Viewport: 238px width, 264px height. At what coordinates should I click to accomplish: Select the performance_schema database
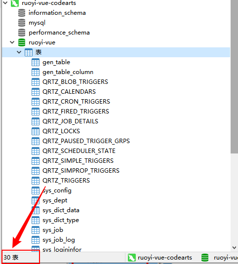click(59, 33)
